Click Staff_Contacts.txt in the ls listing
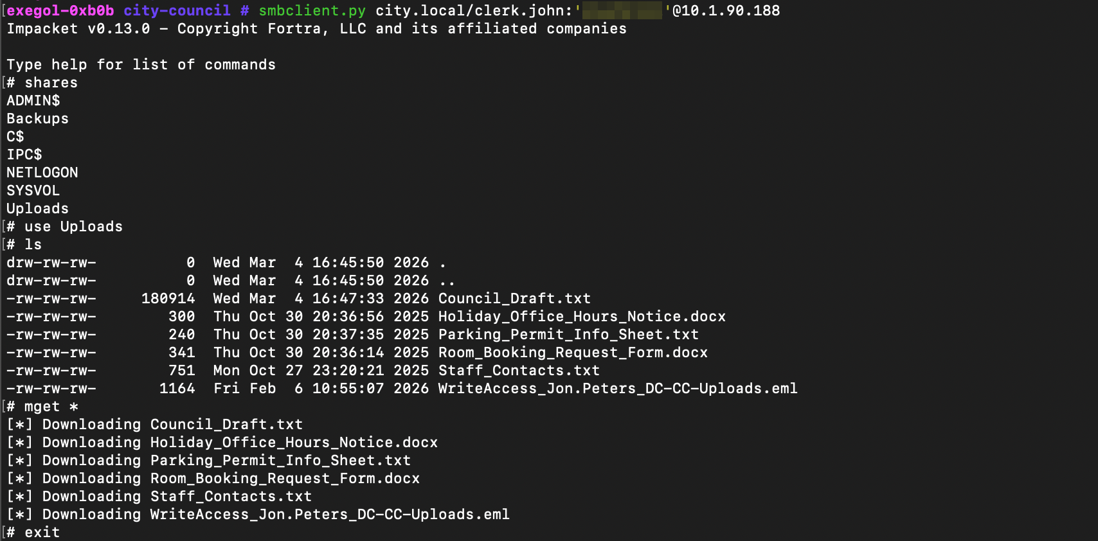The image size is (1098, 541). click(x=519, y=371)
